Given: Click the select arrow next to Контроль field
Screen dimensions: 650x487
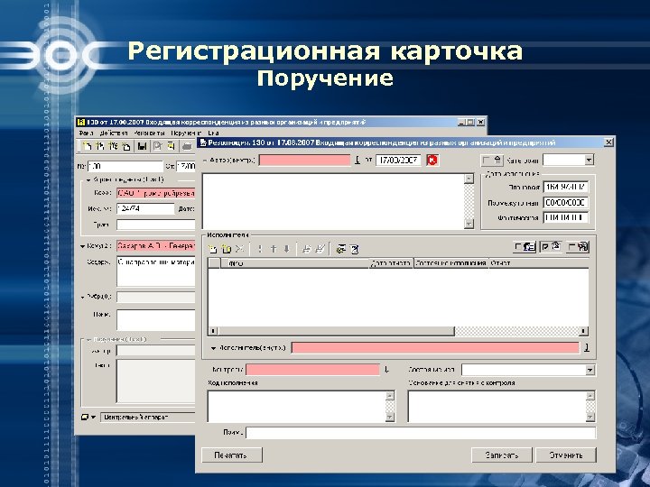Looking at the screenshot, I should pos(386,370).
